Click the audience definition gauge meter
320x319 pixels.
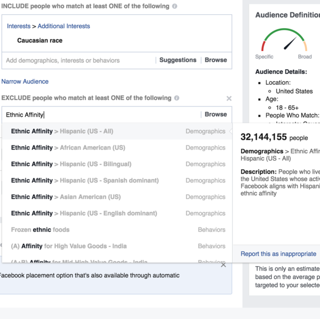(284, 39)
